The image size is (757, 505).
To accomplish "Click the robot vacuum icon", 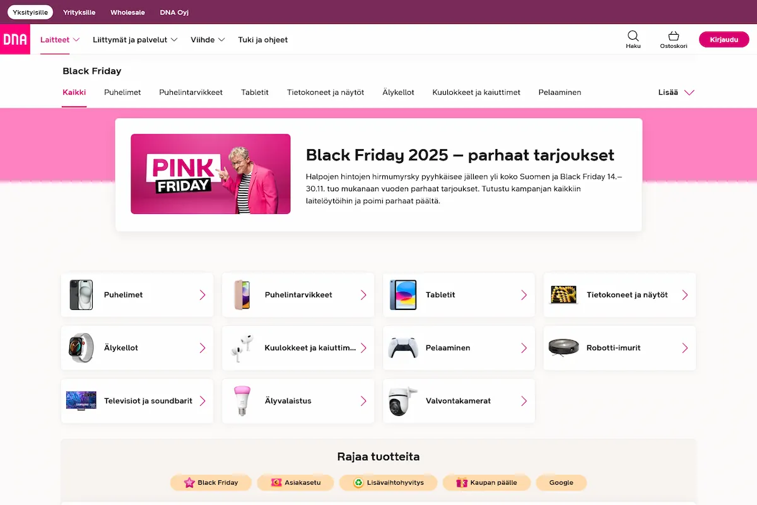I will point(563,348).
